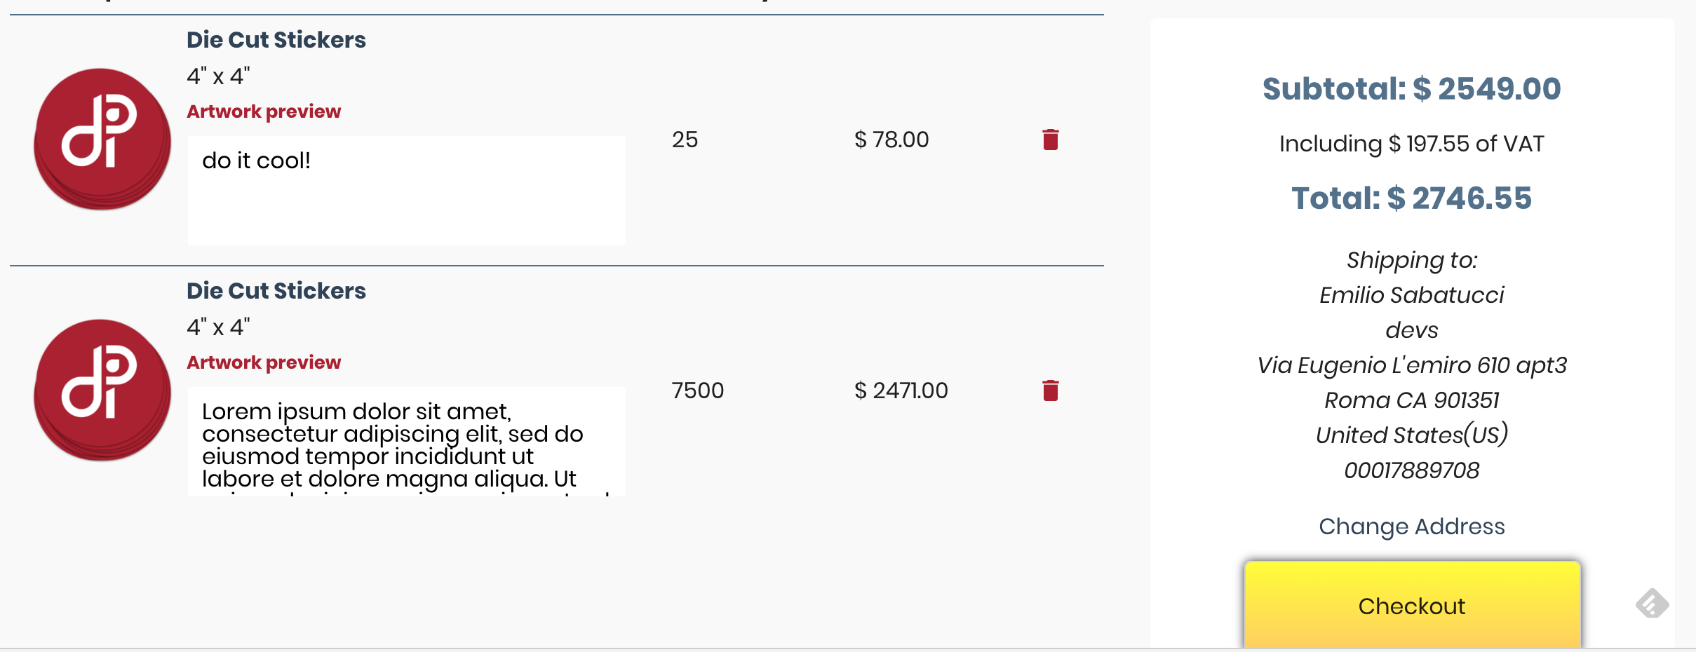Screen dimensions: 1696x652
Task: Click the "do it cool!" notes field
Action: [x=406, y=190]
